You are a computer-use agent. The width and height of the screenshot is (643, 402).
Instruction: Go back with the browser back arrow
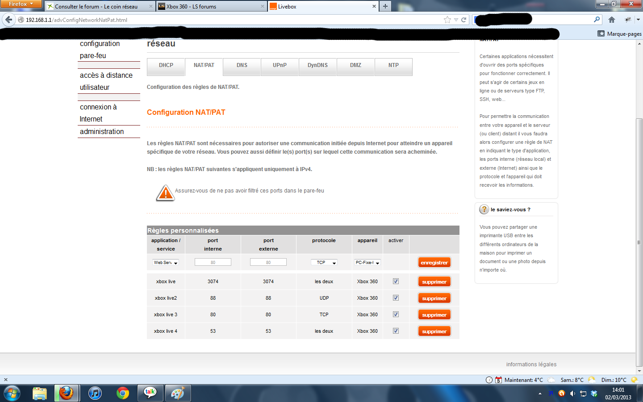pos(8,20)
